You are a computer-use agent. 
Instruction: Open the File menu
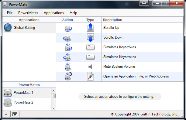pos(10,13)
